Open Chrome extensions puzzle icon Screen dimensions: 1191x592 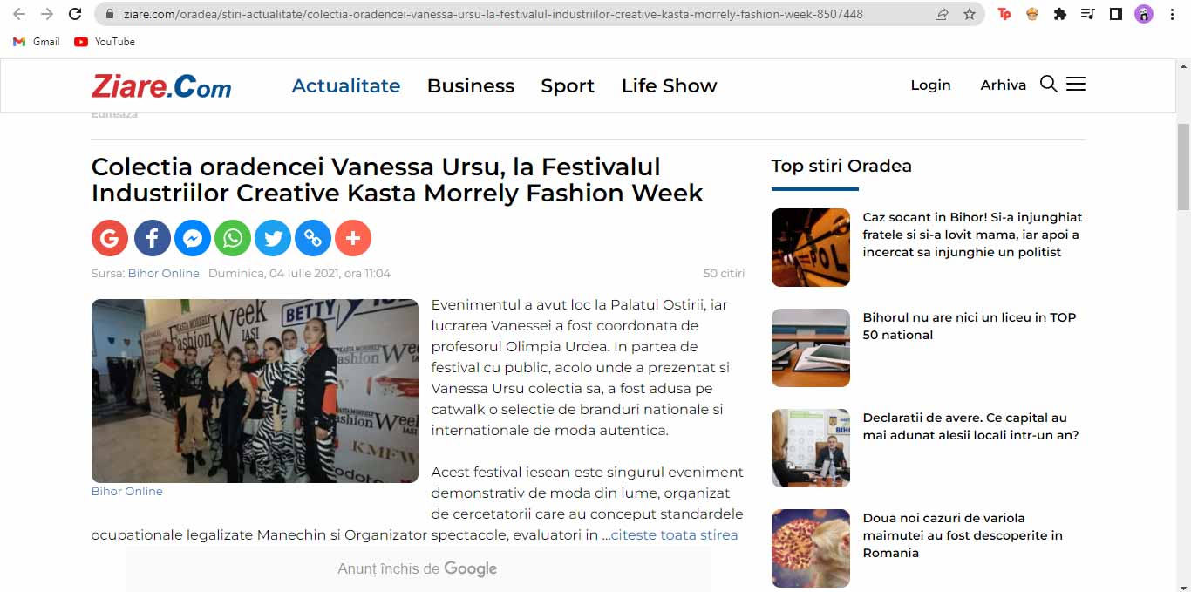click(x=1060, y=14)
